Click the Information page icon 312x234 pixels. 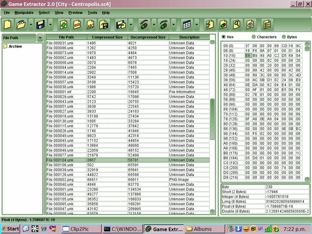coord(250,25)
